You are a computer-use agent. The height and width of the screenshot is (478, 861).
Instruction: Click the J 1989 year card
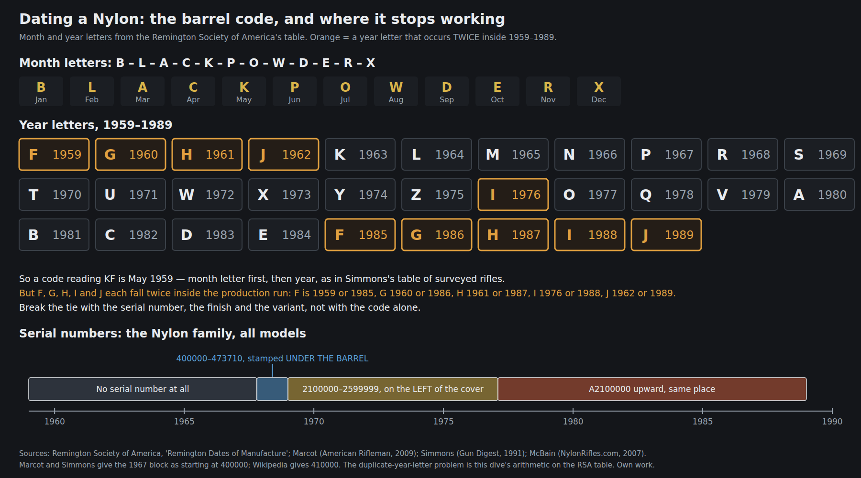(x=666, y=235)
